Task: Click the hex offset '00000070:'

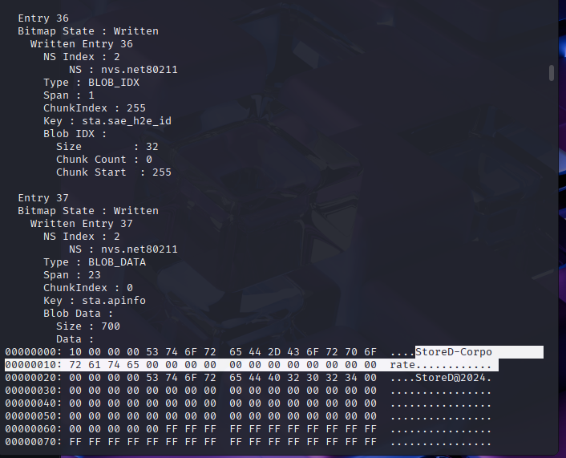Action: pos(34,442)
